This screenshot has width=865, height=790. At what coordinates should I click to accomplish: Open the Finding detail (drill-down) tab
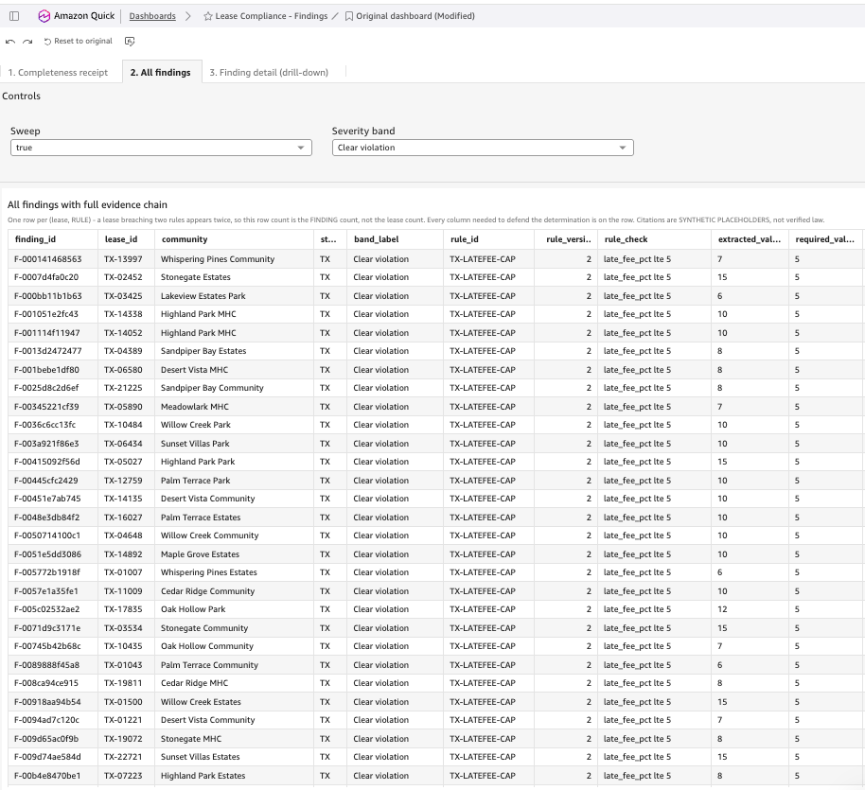tap(269, 72)
